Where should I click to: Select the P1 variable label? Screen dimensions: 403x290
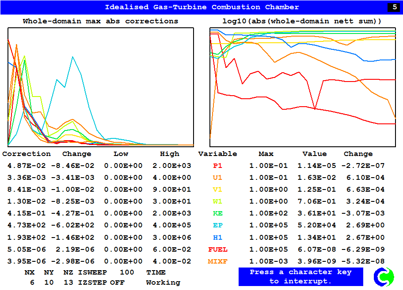pos(217,166)
